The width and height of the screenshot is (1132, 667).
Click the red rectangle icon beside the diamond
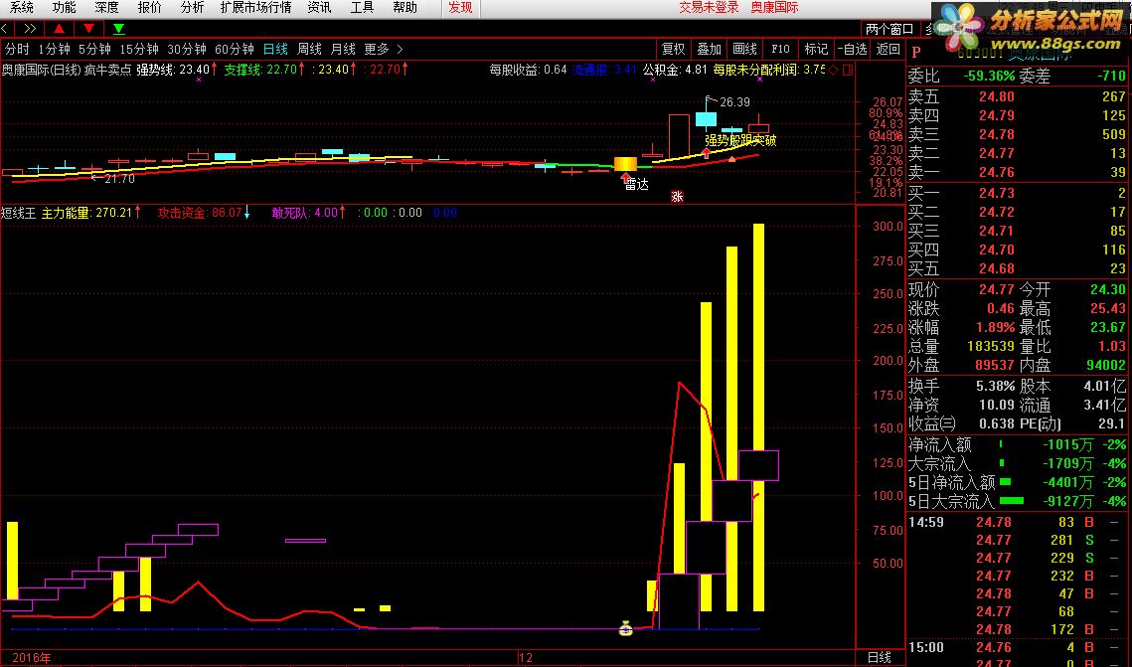click(848, 70)
